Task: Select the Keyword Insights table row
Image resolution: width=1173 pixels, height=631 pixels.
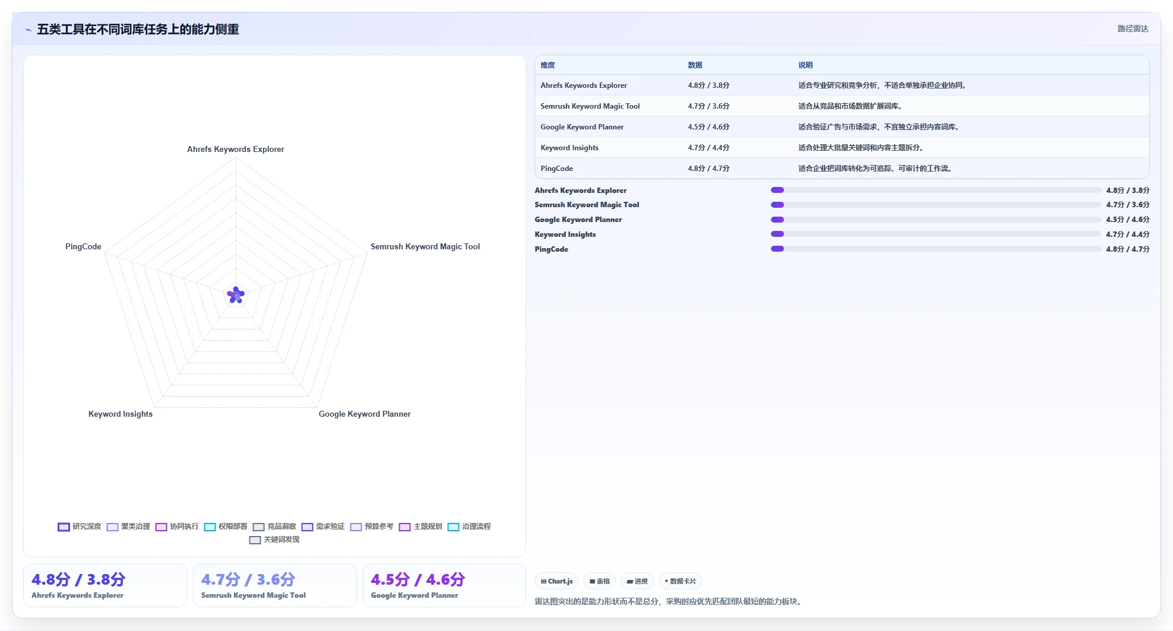Action: coord(842,148)
